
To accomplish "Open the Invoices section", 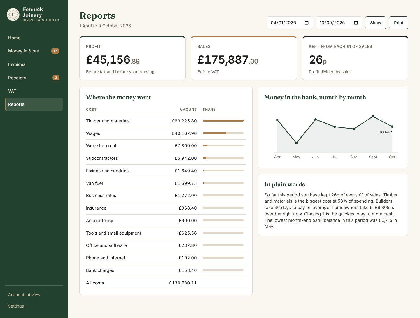I will point(34,64).
